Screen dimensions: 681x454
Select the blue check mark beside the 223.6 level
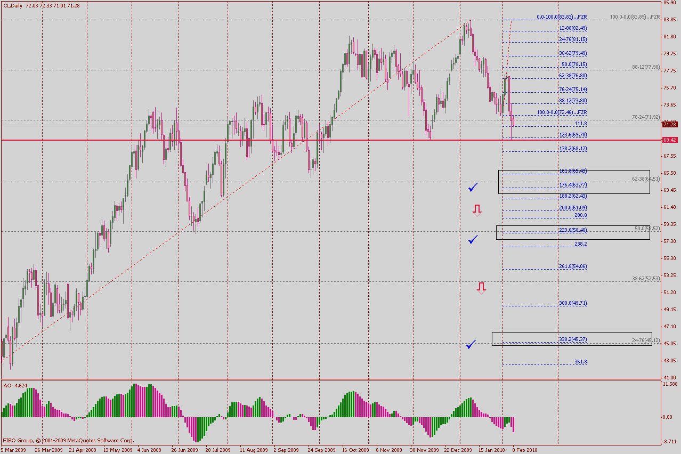pos(473,240)
